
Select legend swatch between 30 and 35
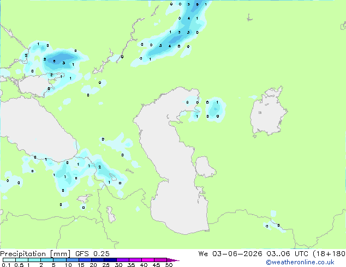pyautogui.click(x=122, y=260)
